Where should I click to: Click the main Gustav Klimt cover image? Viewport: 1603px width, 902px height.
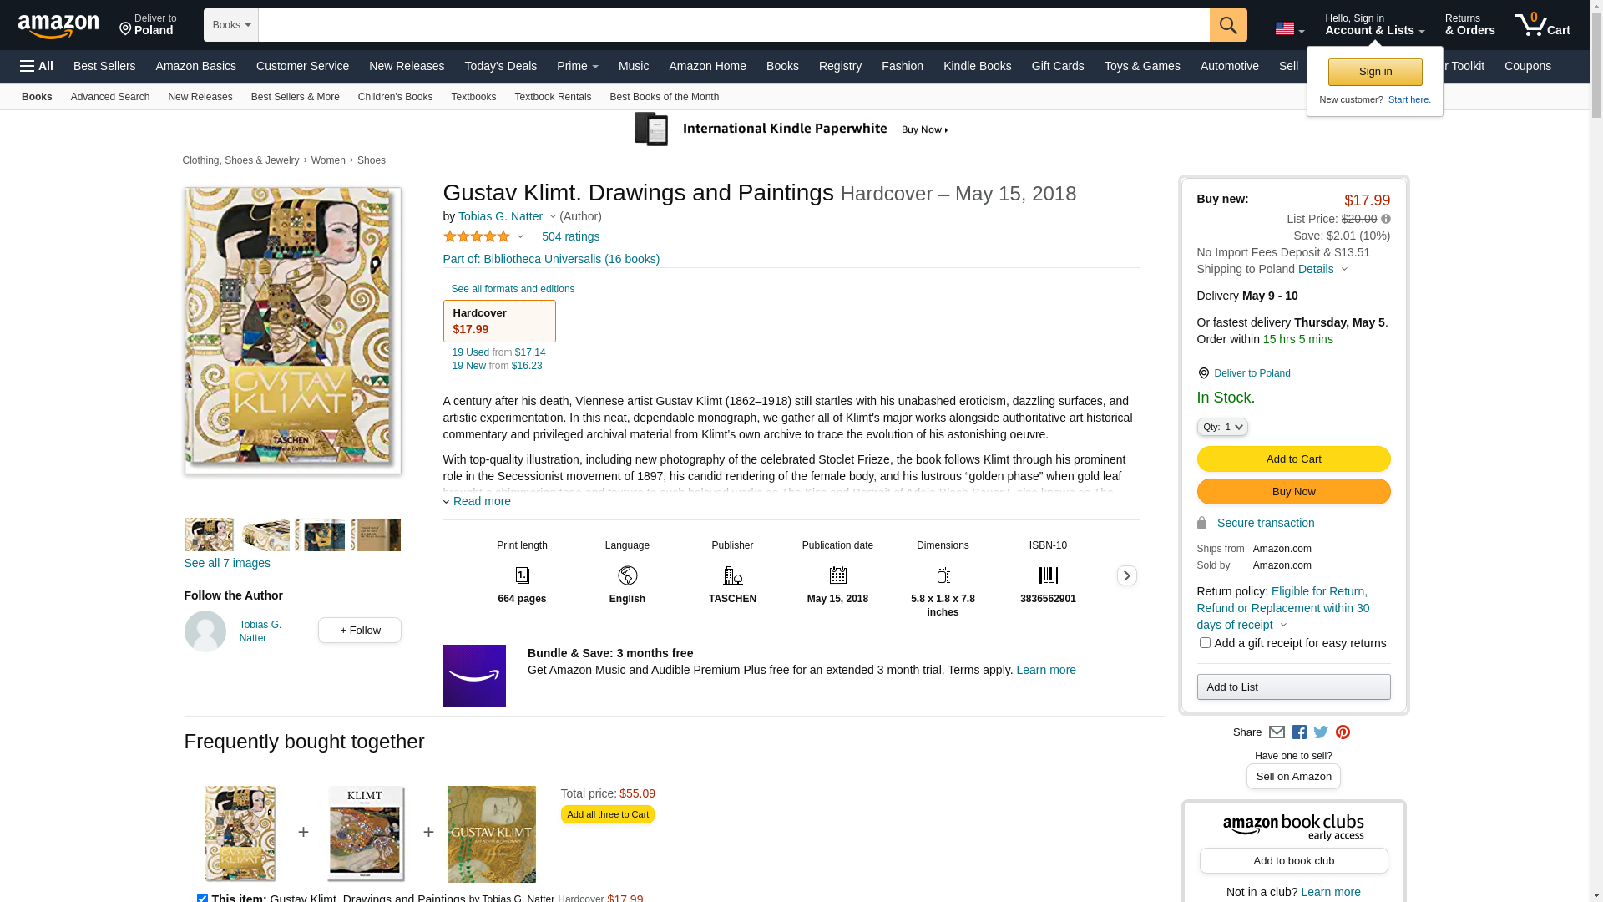(292, 331)
